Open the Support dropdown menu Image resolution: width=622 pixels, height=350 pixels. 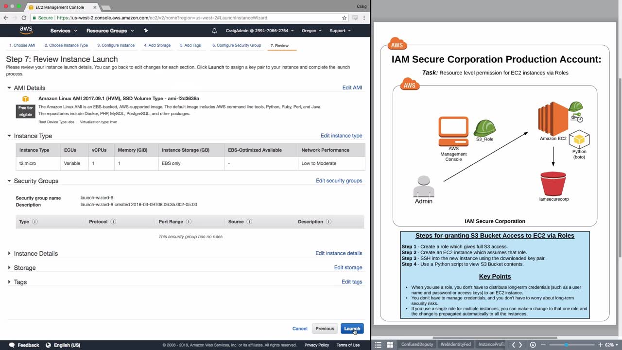[x=340, y=31]
